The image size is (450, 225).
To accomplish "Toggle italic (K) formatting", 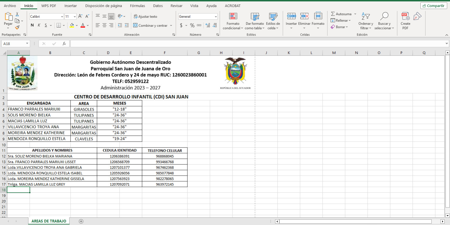I will 39,25.
